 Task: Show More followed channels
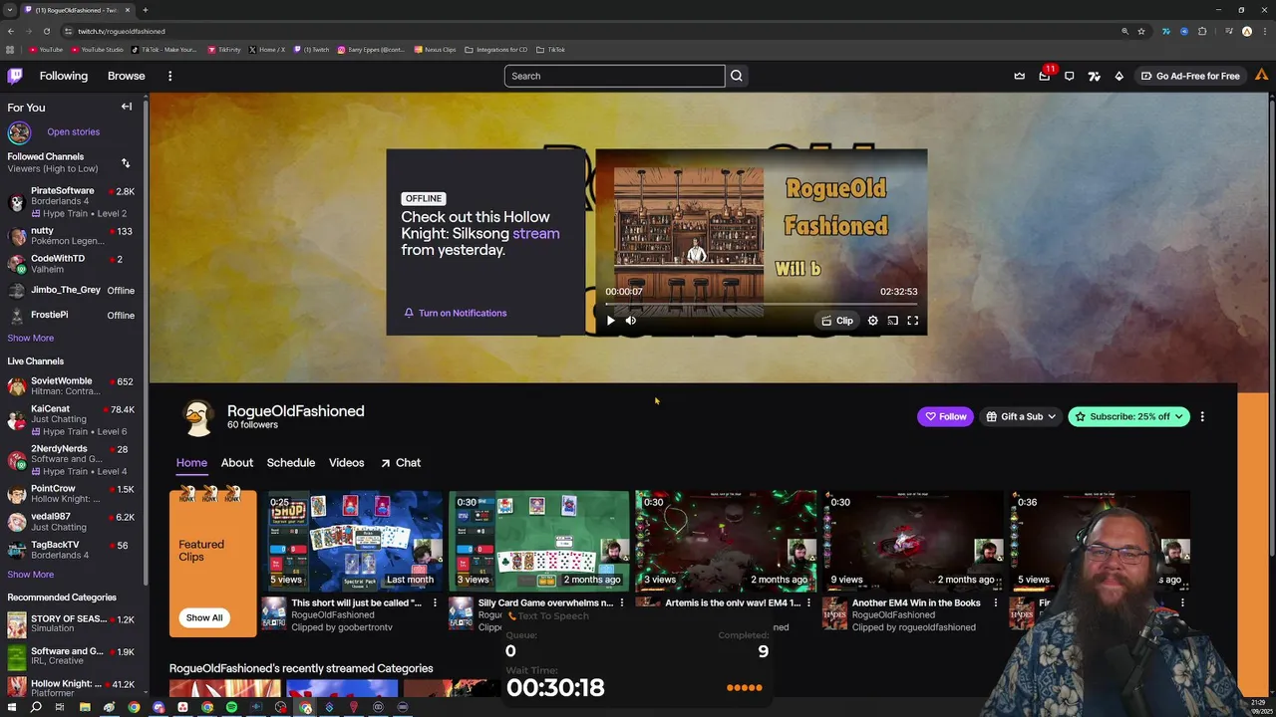31,338
